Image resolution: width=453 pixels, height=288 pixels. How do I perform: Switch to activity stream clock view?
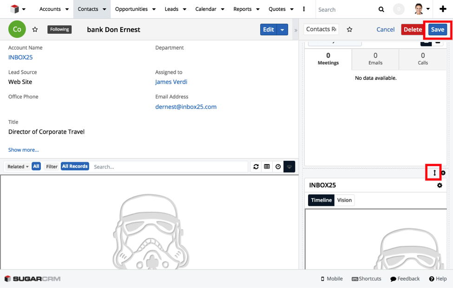[278, 166]
